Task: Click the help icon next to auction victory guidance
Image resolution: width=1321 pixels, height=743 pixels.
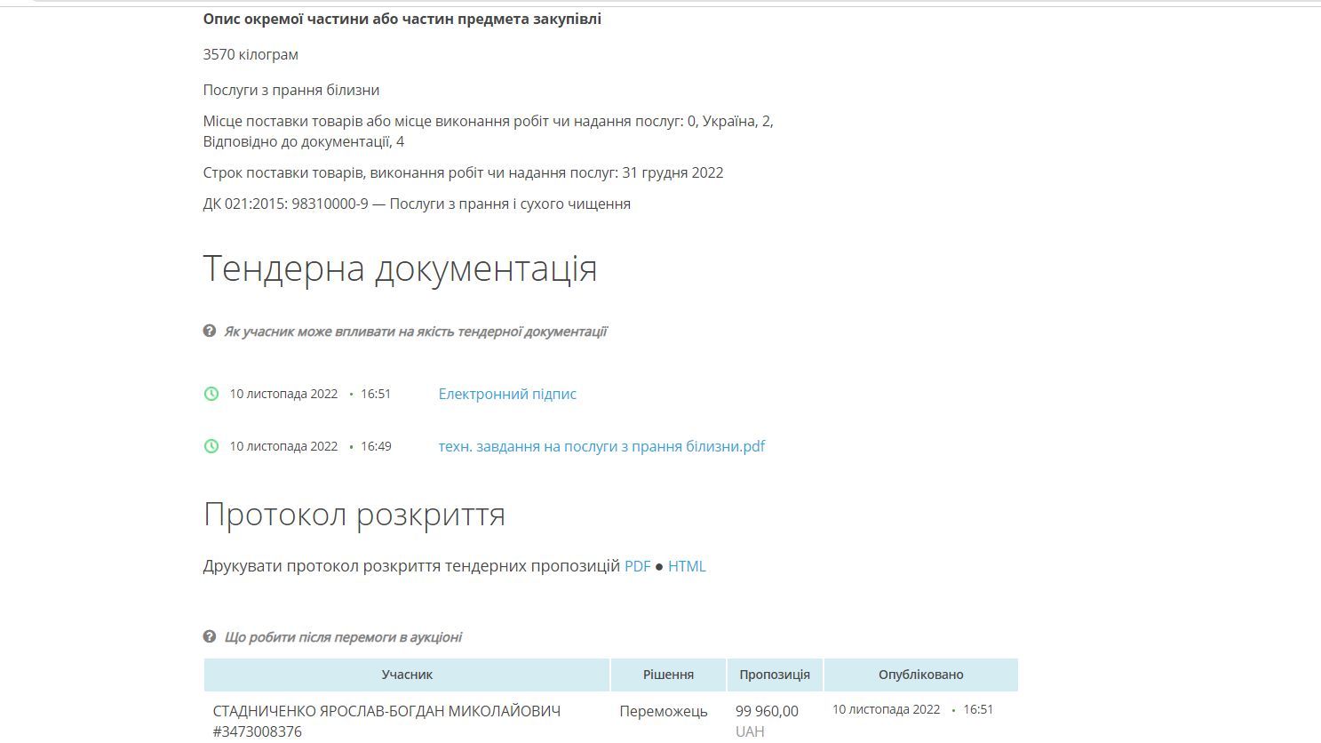Action: coord(210,636)
